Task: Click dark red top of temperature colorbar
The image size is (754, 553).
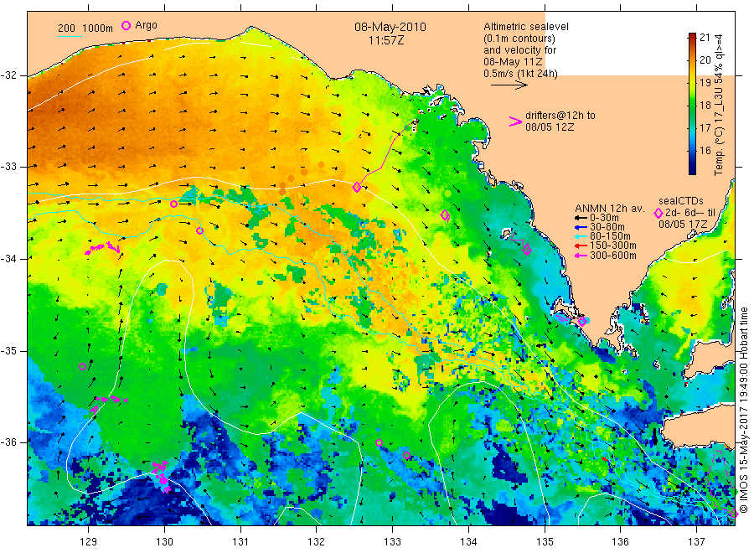Action: pyautogui.click(x=692, y=37)
